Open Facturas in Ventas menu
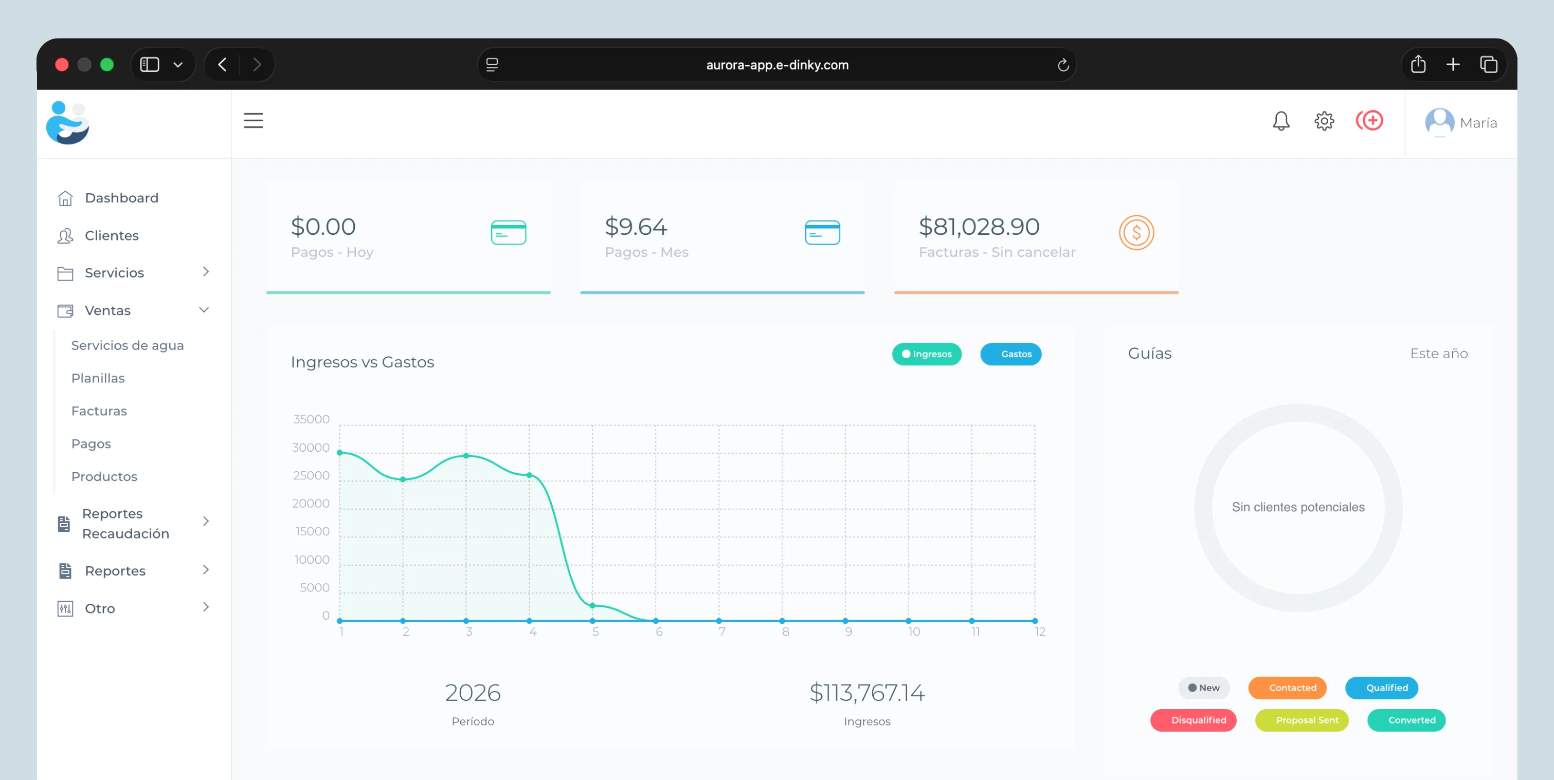 click(x=99, y=411)
